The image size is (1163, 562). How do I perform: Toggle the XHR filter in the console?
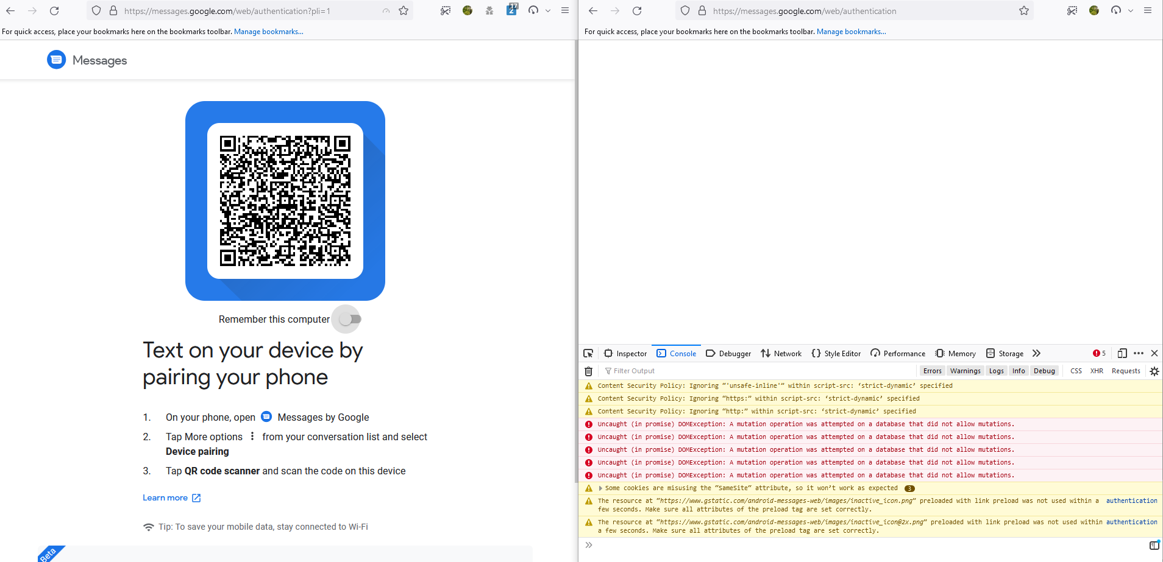[1096, 371]
